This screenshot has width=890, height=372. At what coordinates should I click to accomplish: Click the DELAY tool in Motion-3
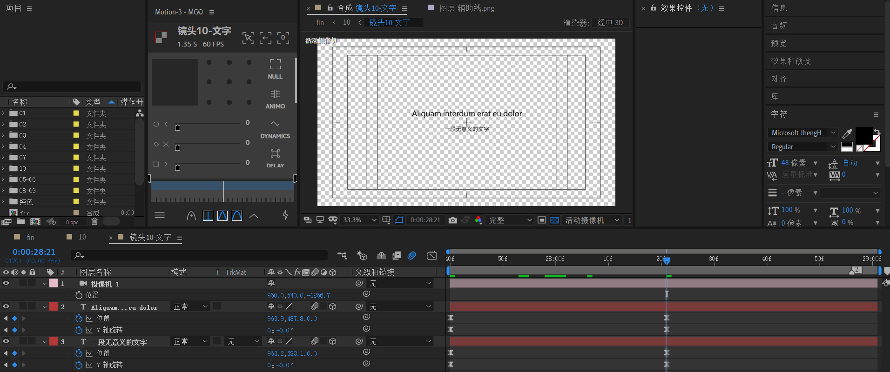[x=275, y=158]
